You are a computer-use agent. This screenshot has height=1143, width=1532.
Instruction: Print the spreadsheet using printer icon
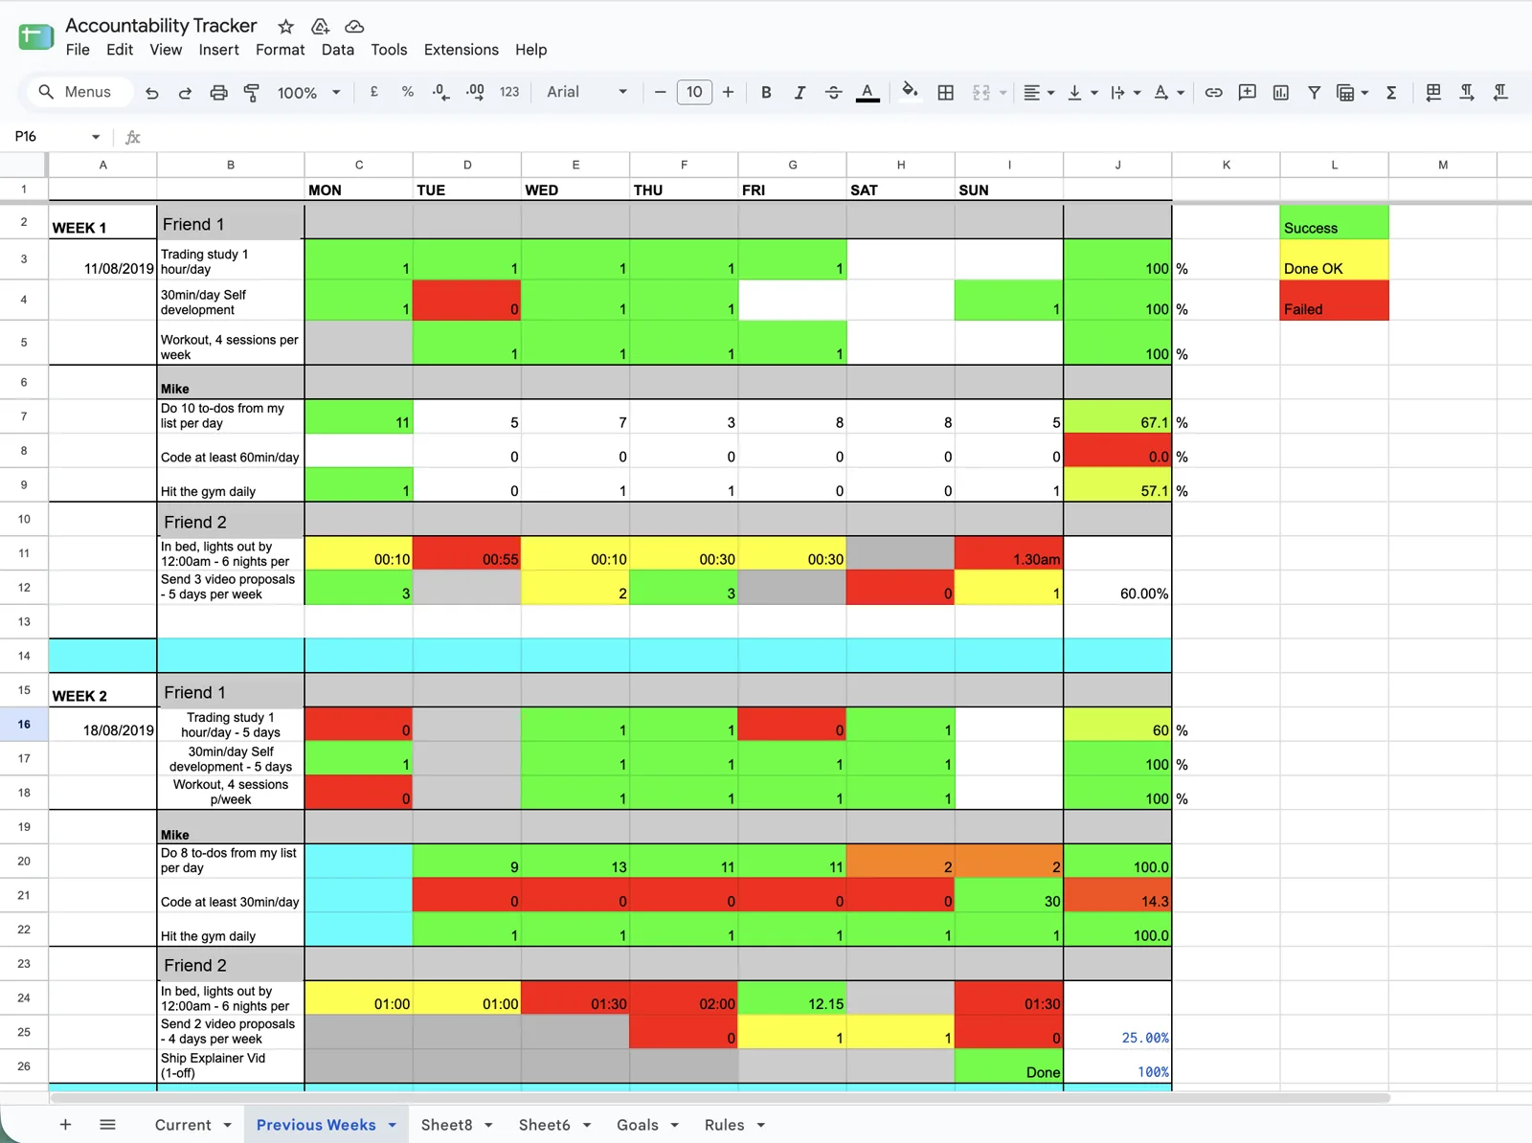pos(218,93)
